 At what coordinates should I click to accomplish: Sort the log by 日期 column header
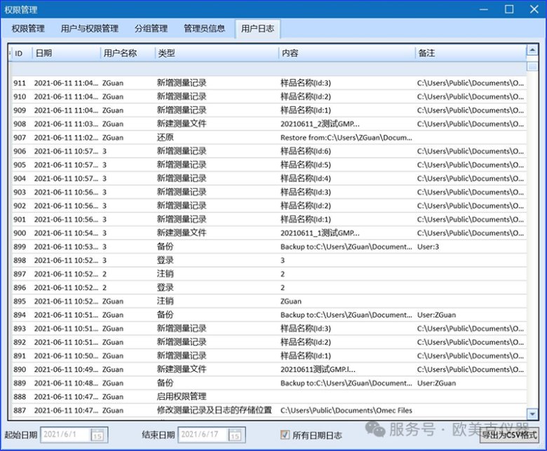pyautogui.click(x=63, y=53)
